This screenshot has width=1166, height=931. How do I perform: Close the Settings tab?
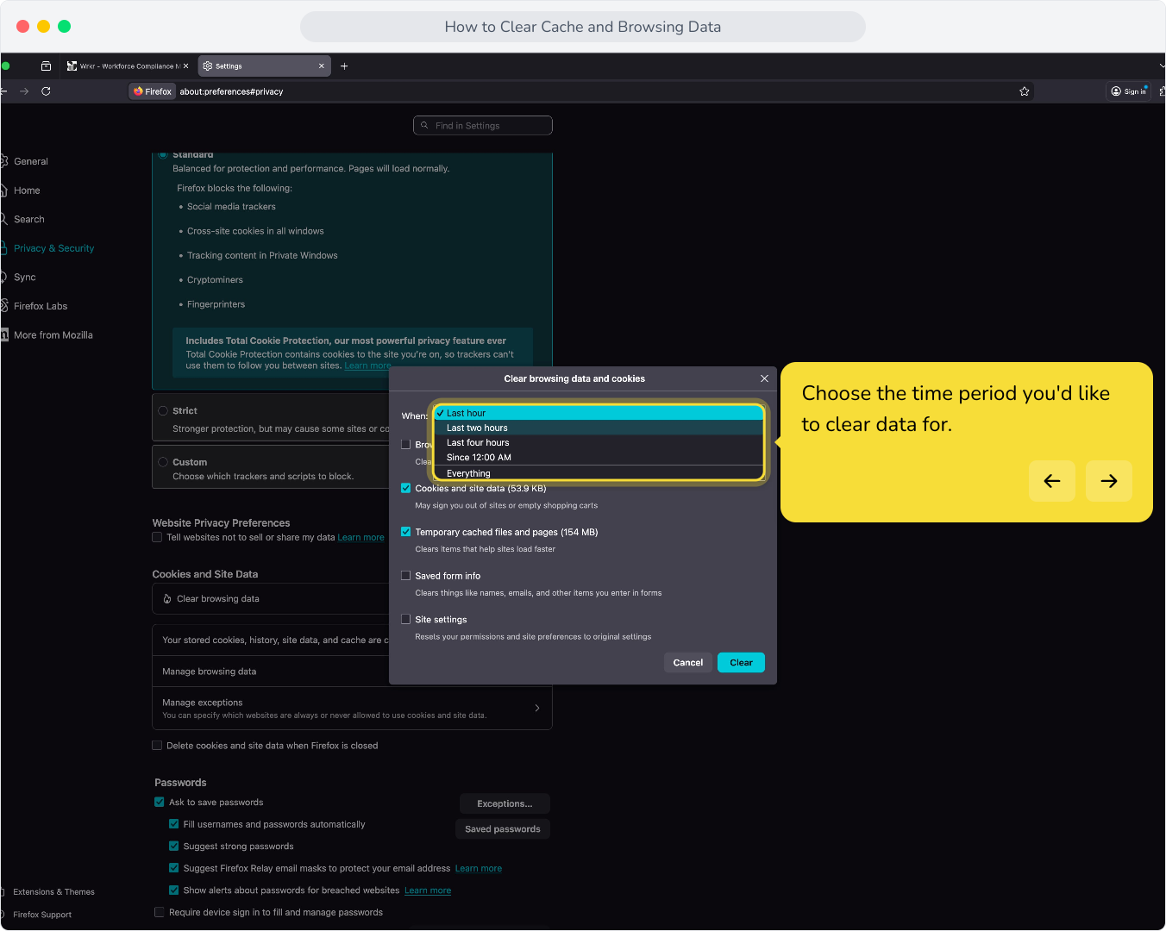(322, 66)
